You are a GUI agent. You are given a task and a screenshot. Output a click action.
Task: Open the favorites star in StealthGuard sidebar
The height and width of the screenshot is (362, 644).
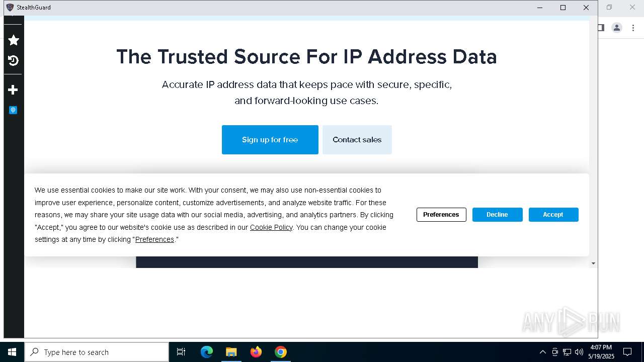tap(14, 40)
